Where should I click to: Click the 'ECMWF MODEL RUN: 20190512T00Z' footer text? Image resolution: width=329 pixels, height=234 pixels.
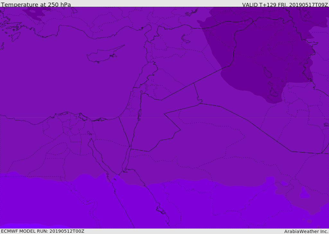point(43,231)
